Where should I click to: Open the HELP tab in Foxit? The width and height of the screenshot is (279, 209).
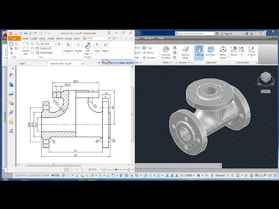click(x=77, y=39)
